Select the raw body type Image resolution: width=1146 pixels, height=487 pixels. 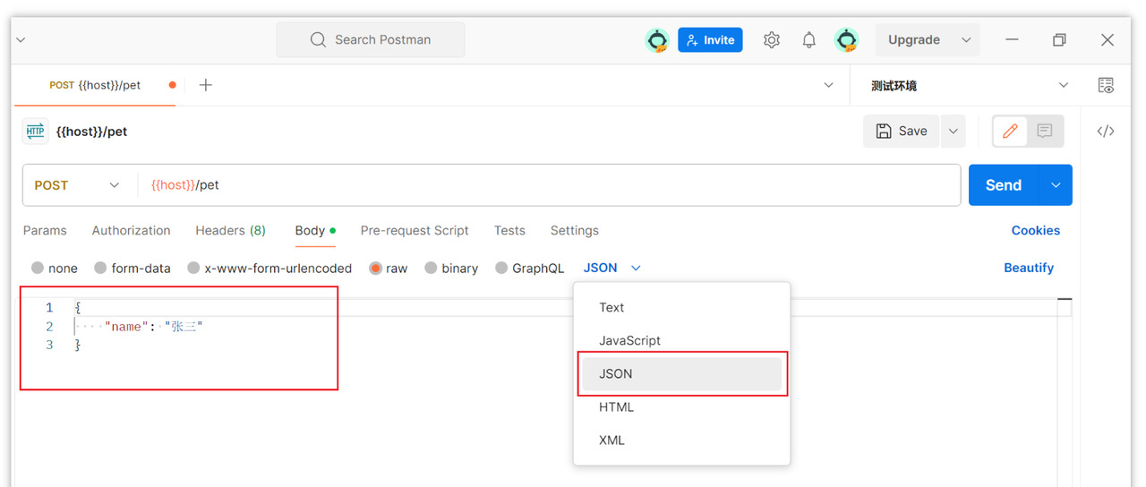click(376, 269)
